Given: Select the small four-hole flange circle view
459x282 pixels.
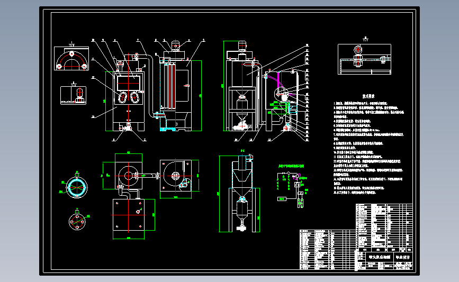Looking at the screenshot, I should click(x=77, y=222).
